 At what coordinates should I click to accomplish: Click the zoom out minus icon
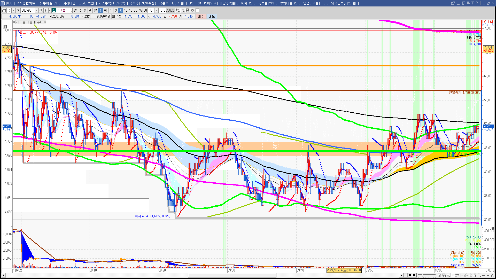(484, 275)
